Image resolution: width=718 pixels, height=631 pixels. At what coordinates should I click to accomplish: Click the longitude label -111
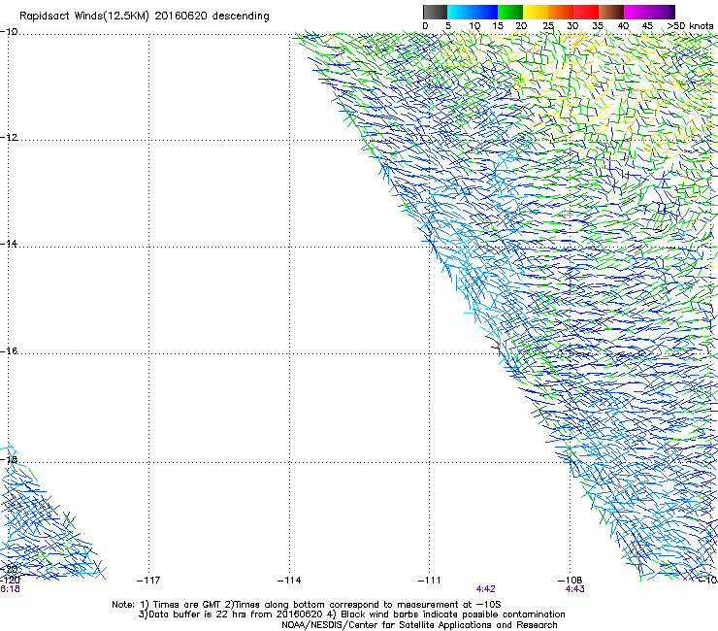tap(430, 581)
